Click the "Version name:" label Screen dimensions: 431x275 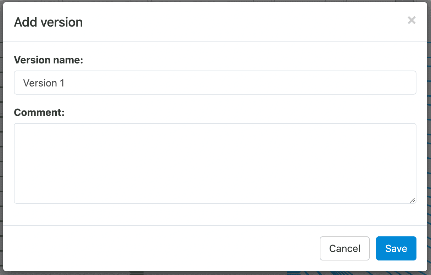pos(48,60)
